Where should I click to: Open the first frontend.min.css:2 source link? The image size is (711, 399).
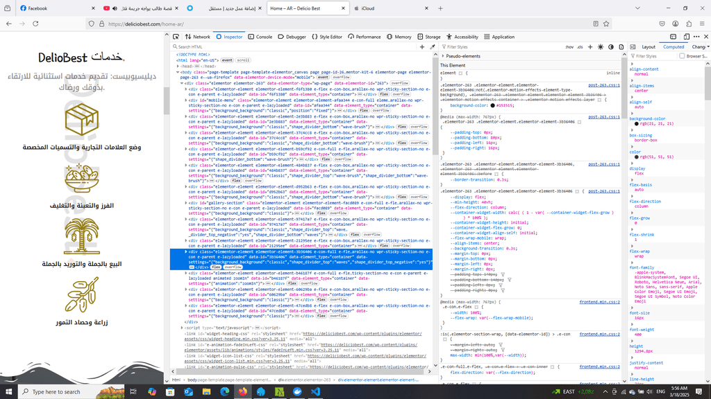pyautogui.click(x=599, y=302)
